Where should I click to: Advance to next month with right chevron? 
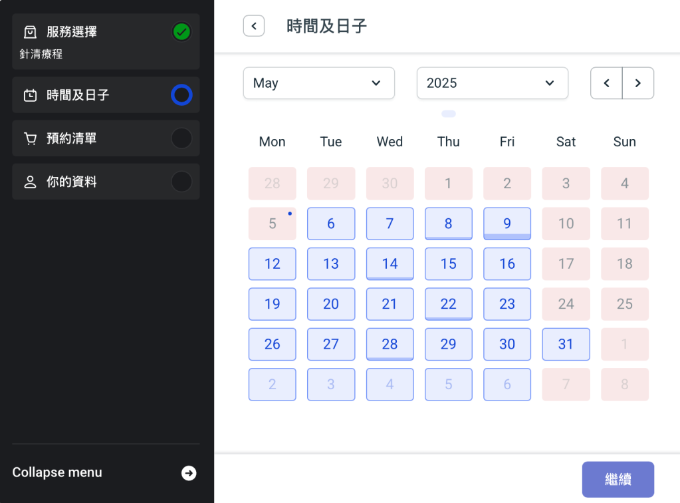(638, 83)
